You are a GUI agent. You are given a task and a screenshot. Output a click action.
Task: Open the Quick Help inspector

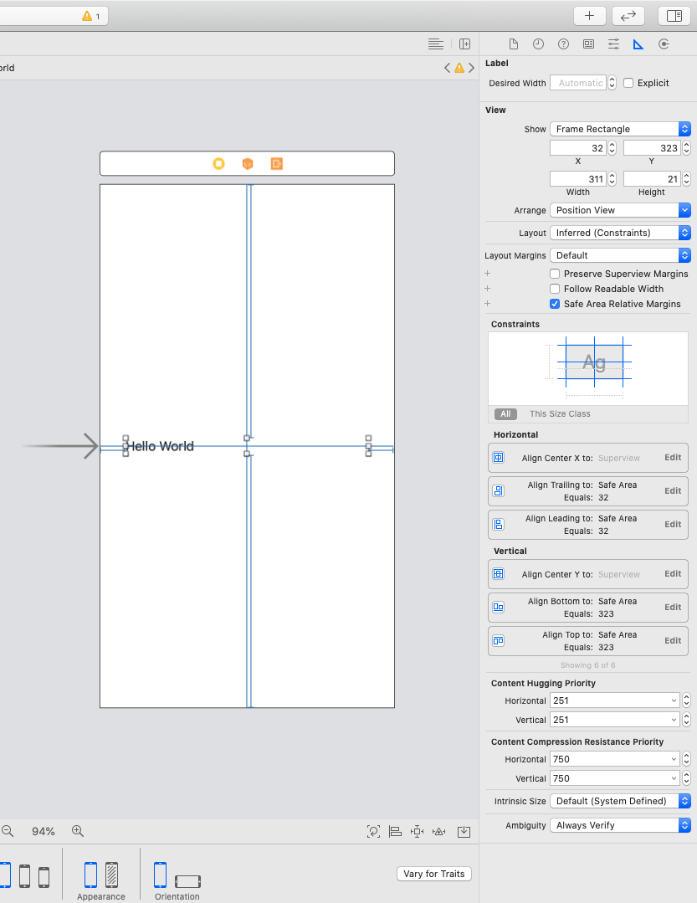tap(563, 44)
